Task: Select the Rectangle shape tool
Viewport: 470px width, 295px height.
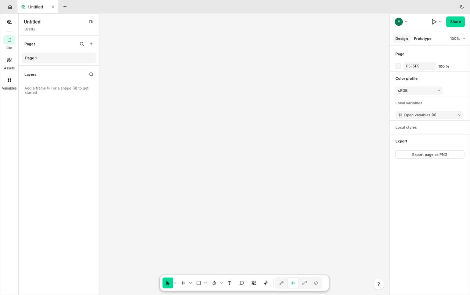Action: point(199,283)
